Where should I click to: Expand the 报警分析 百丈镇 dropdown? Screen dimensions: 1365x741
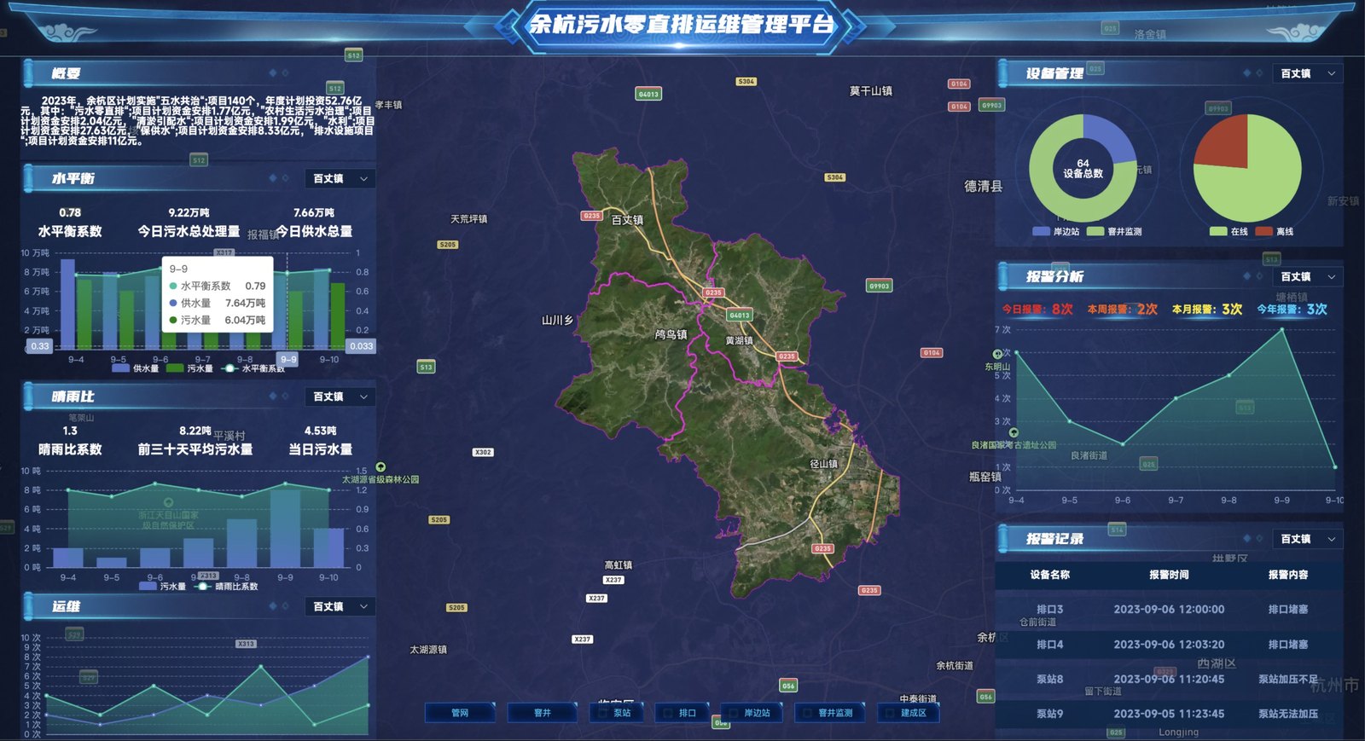(x=1308, y=277)
